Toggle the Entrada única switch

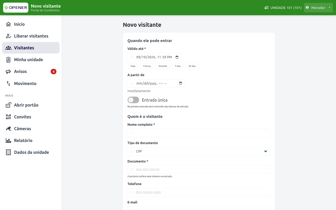133,100
